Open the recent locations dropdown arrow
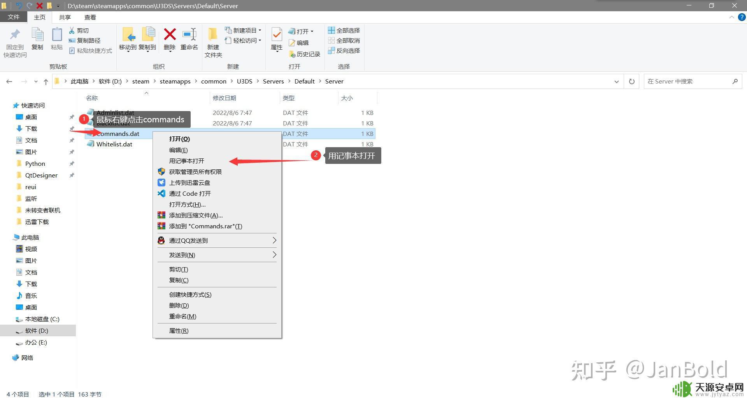The height and width of the screenshot is (400, 747). point(36,82)
